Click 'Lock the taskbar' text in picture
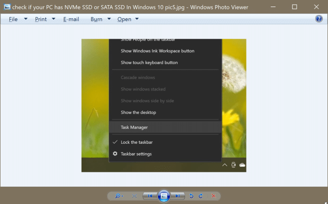 coord(137,142)
